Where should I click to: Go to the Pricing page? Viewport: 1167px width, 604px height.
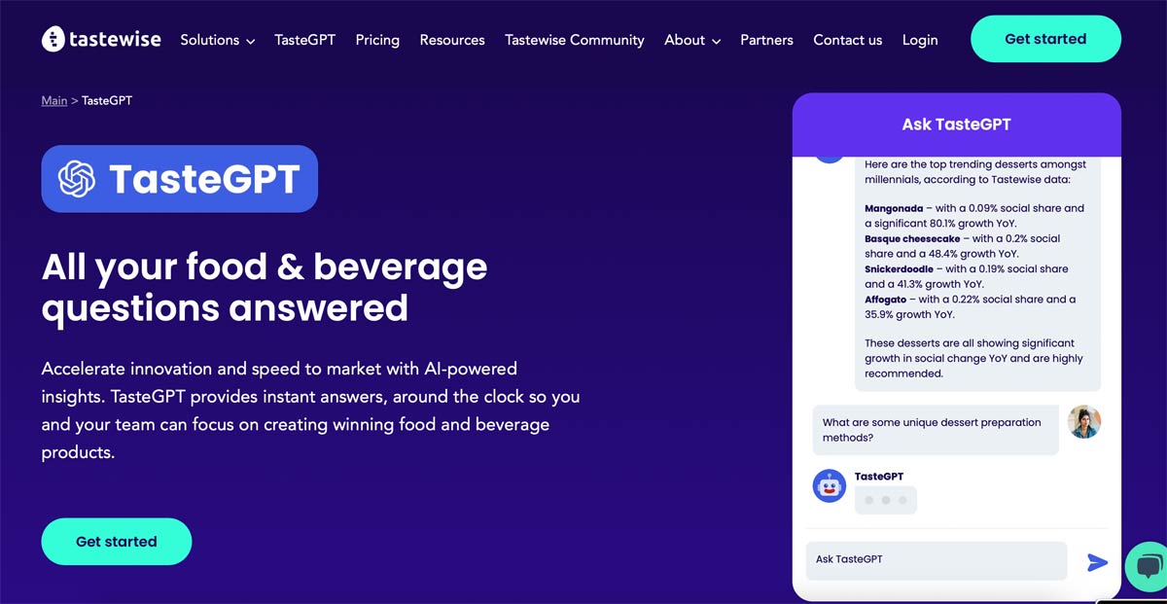(x=377, y=40)
